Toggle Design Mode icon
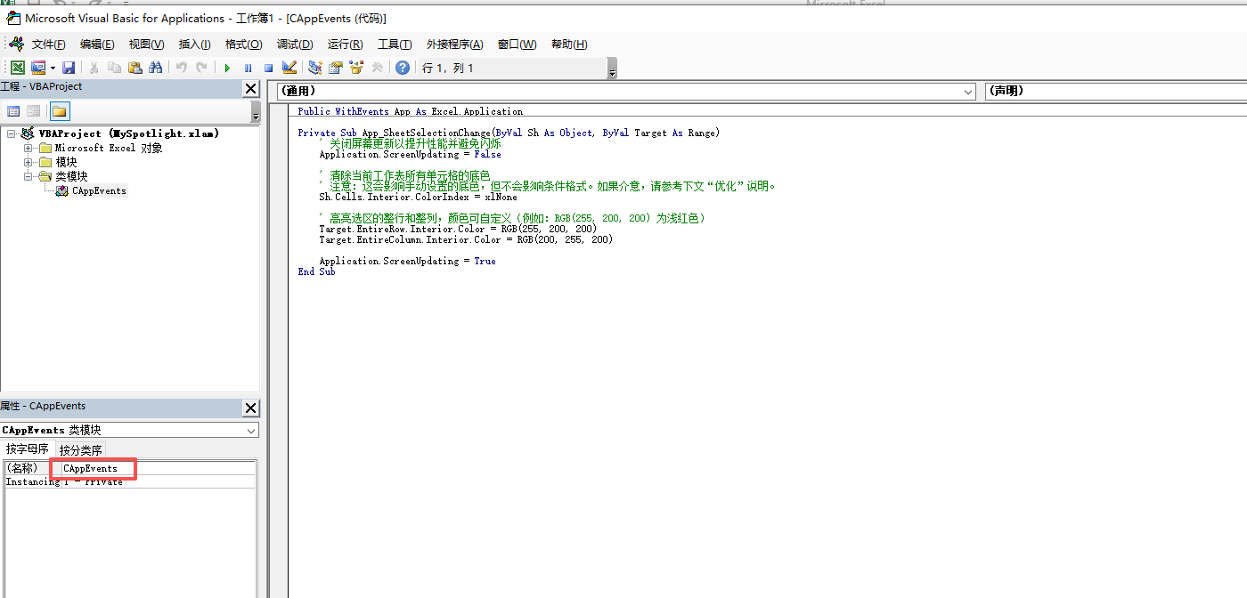 289,68
